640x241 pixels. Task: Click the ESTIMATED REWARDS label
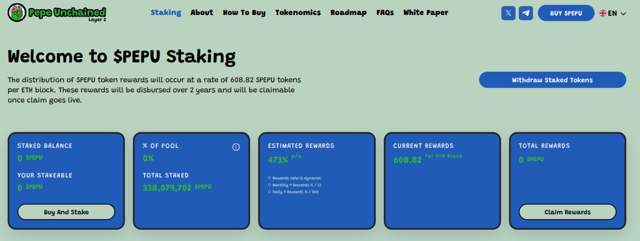point(301,145)
